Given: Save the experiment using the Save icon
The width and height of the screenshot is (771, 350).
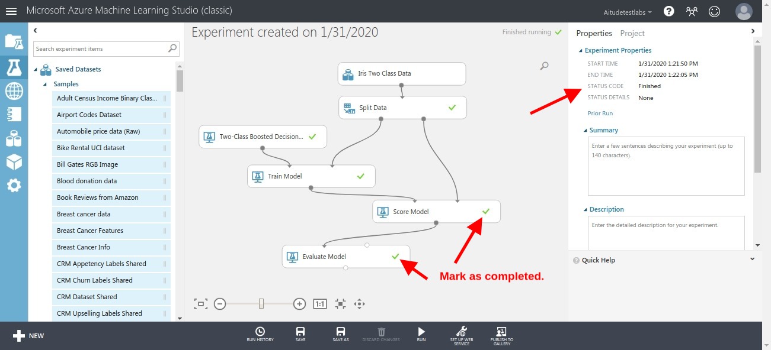Looking at the screenshot, I should (x=300, y=333).
